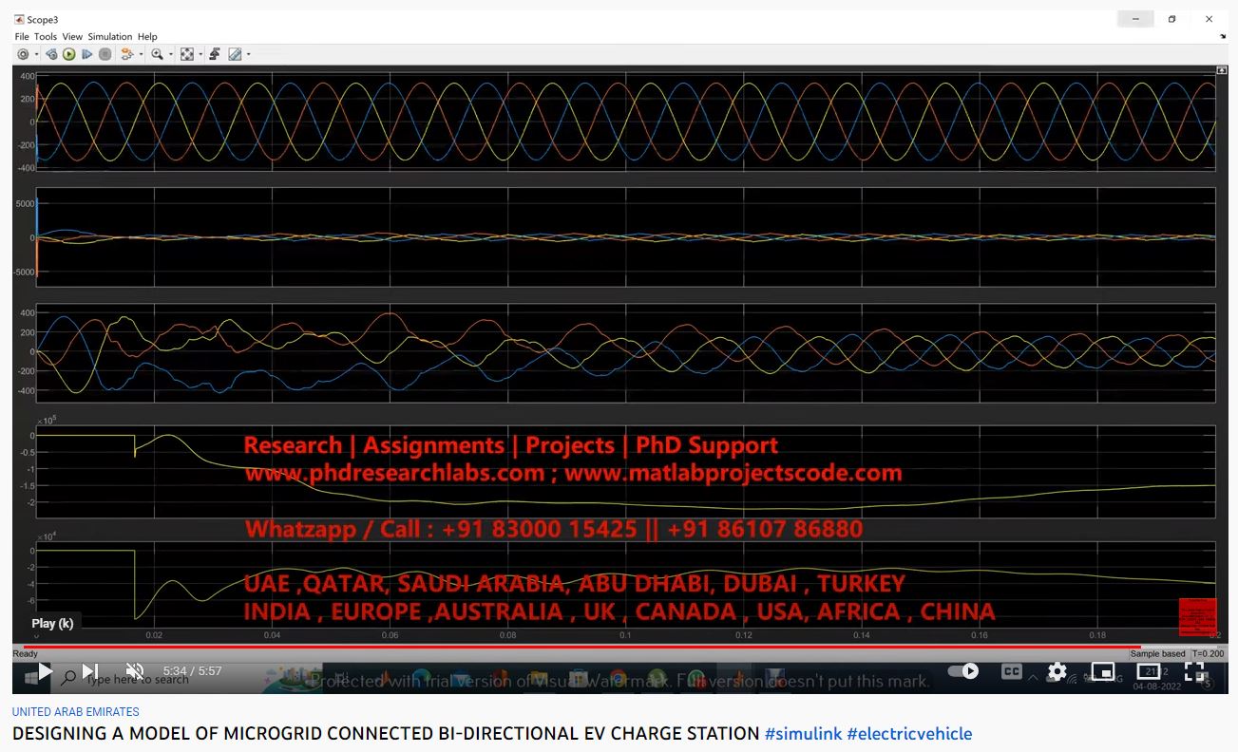
Task: Open the Tools menu
Action: pos(46,37)
